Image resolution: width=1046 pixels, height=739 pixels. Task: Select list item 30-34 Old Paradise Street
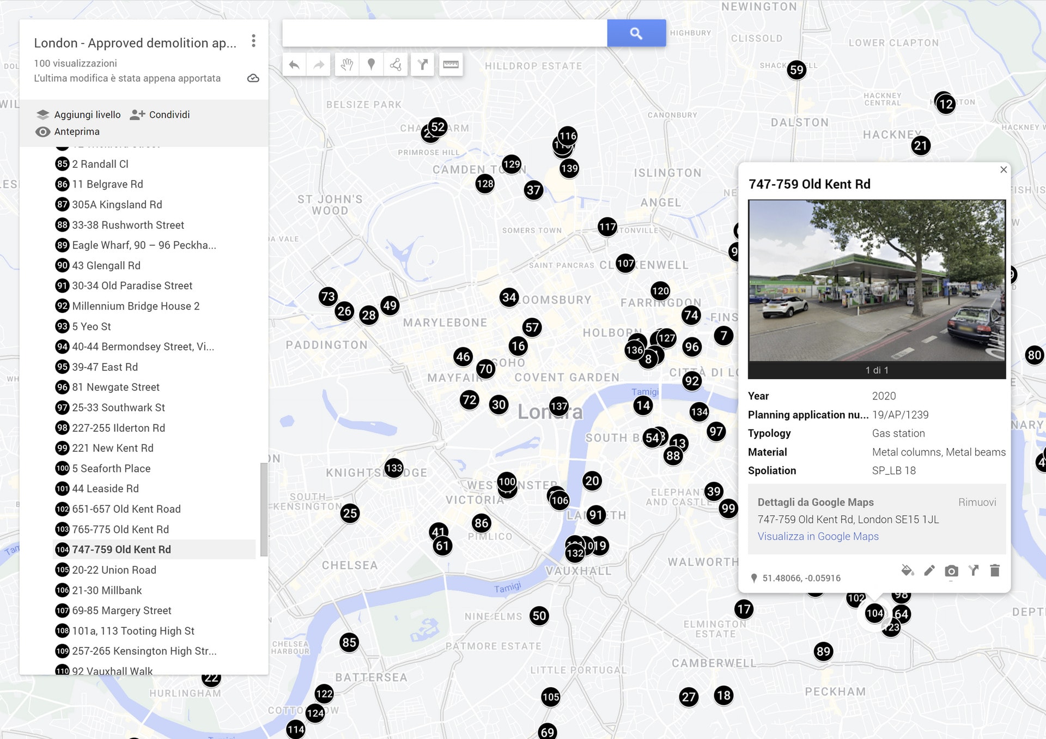(154, 286)
